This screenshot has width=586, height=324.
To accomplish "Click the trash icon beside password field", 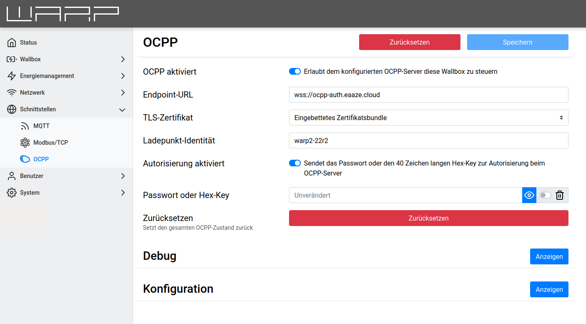I will (560, 195).
